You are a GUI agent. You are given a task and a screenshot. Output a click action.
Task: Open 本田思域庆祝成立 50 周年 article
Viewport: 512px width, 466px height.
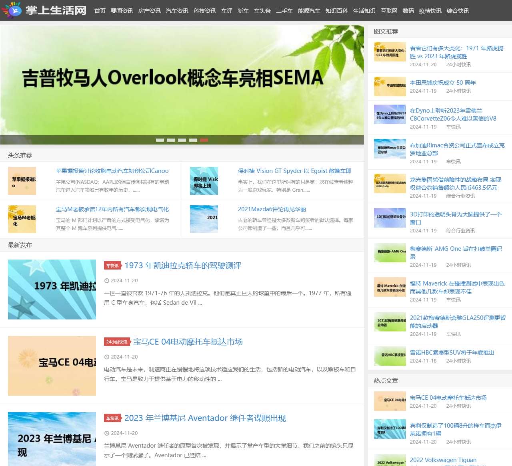(443, 83)
